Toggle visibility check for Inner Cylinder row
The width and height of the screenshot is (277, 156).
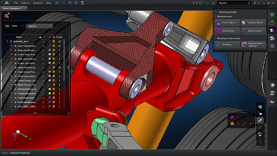coord(43,46)
